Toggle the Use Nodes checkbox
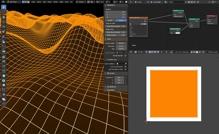 (x=151, y=2)
